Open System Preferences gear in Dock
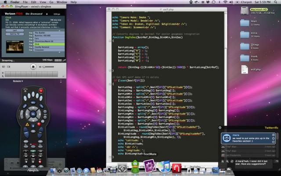 (x=122, y=169)
